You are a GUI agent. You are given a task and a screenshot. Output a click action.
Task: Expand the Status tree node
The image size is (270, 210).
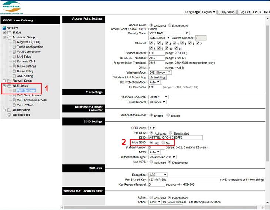pos(4,33)
